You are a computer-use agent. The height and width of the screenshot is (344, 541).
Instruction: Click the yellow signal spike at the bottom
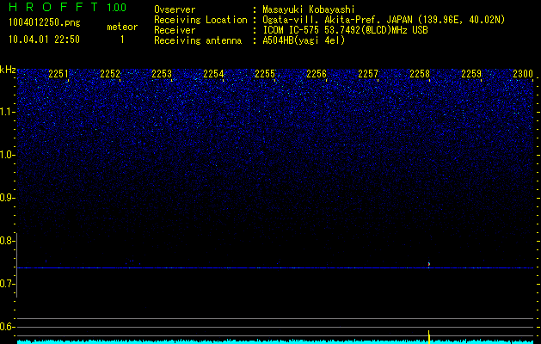(428, 335)
